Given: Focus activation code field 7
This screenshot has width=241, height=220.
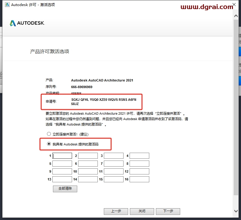Looking at the screenshot, I should 114,164.
